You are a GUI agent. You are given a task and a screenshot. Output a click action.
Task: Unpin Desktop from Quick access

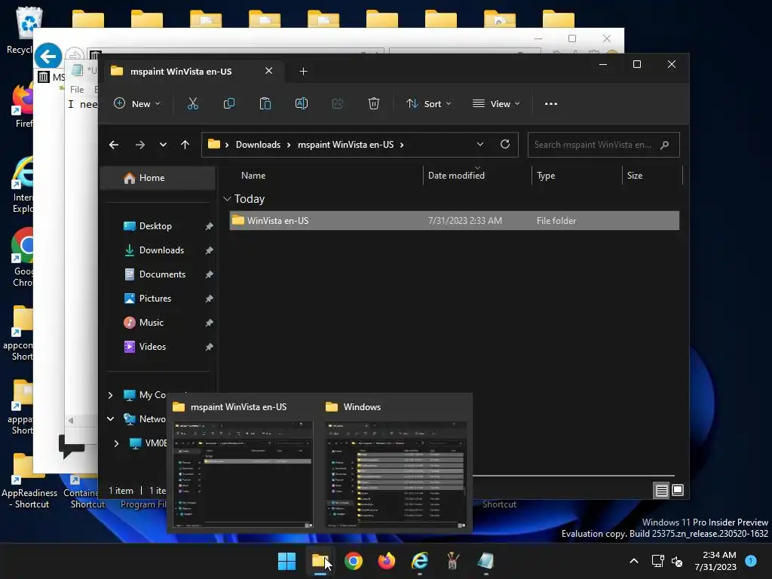tap(210, 226)
